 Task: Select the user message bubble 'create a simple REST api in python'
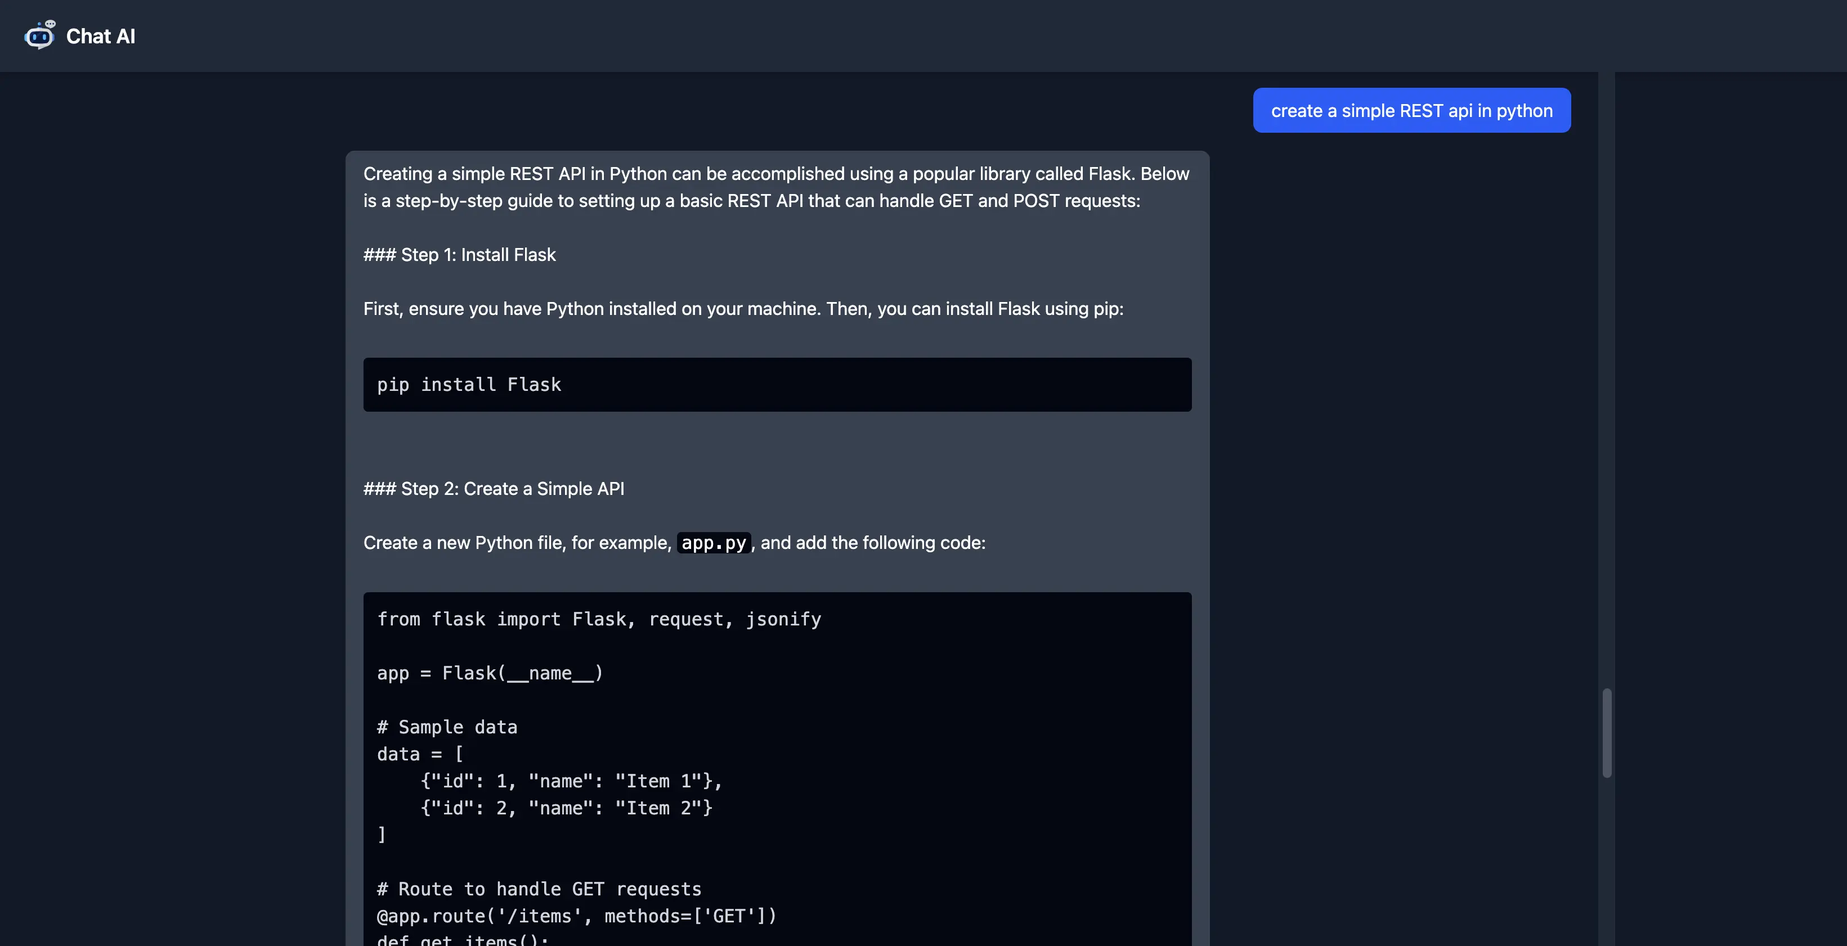(1411, 110)
